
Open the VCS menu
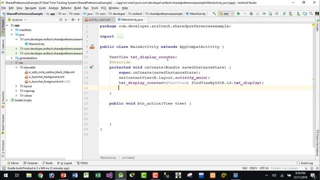pos(103,8)
